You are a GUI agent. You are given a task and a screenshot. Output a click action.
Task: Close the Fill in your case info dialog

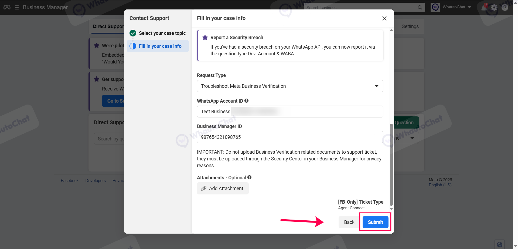[384, 18]
